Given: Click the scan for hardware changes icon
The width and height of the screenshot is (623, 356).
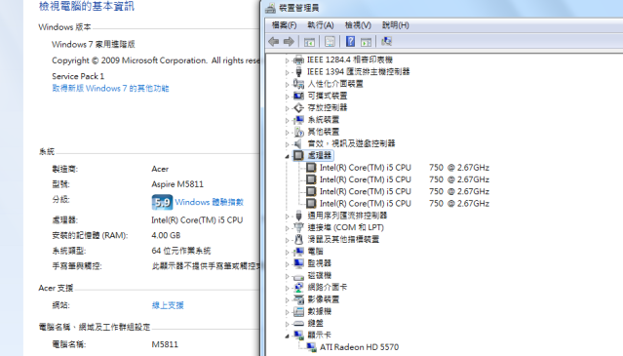Looking at the screenshot, I should tap(386, 41).
